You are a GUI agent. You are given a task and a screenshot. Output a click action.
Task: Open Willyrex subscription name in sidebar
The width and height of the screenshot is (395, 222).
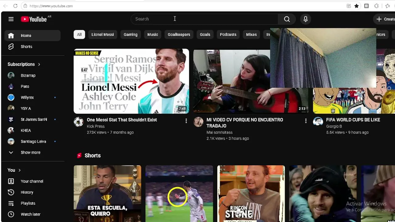(27, 97)
